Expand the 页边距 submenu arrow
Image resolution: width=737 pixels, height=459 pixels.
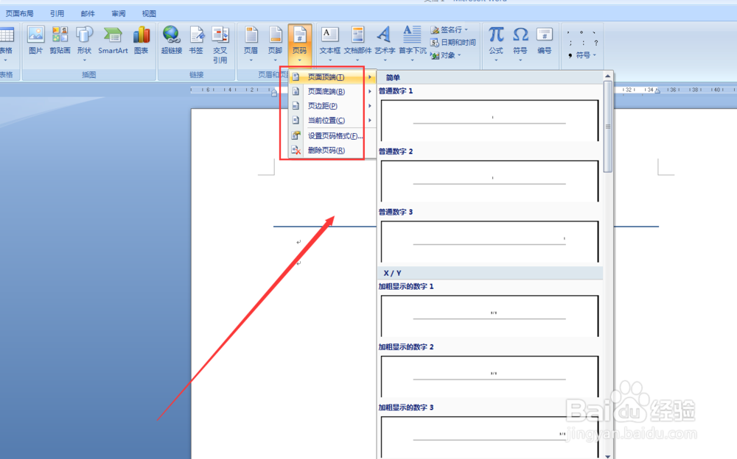(370, 106)
